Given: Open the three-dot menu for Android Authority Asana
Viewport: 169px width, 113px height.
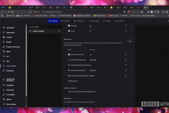Looking at the screenshot, I should pos(131,60).
